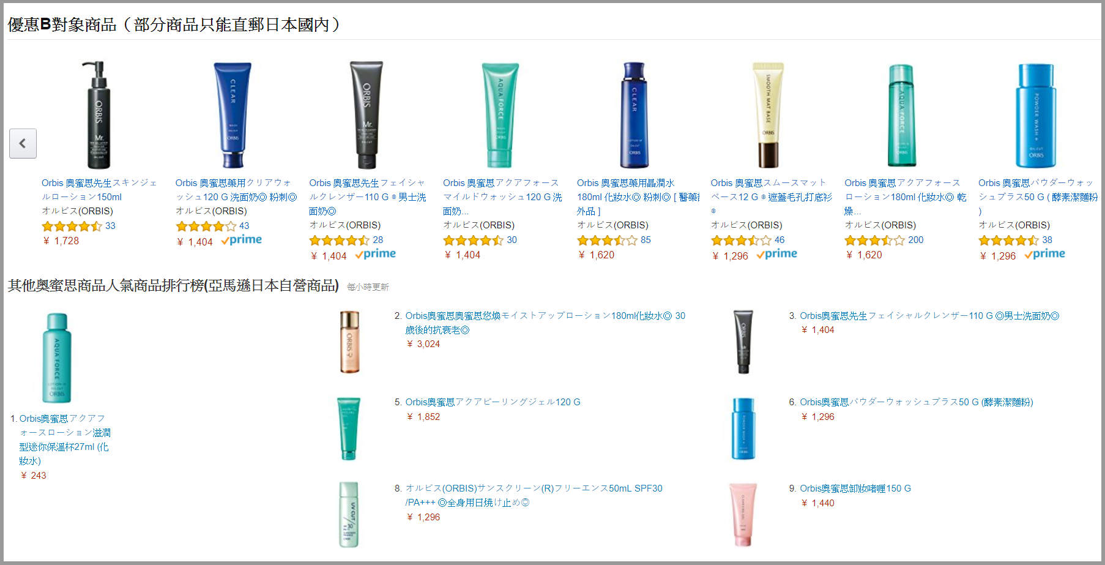This screenshot has height=565, width=1105.
Task: Open rank 8 サンスクリーン sunscreen link
Action: click(534, 495)
